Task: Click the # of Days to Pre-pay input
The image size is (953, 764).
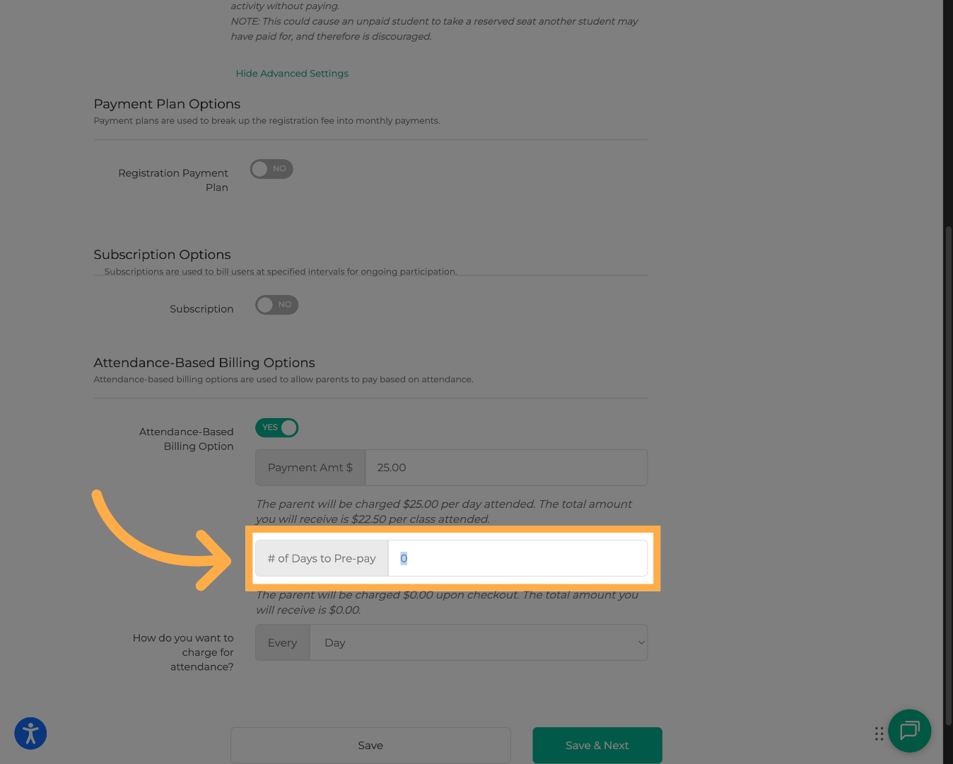Action: point(517,559)
